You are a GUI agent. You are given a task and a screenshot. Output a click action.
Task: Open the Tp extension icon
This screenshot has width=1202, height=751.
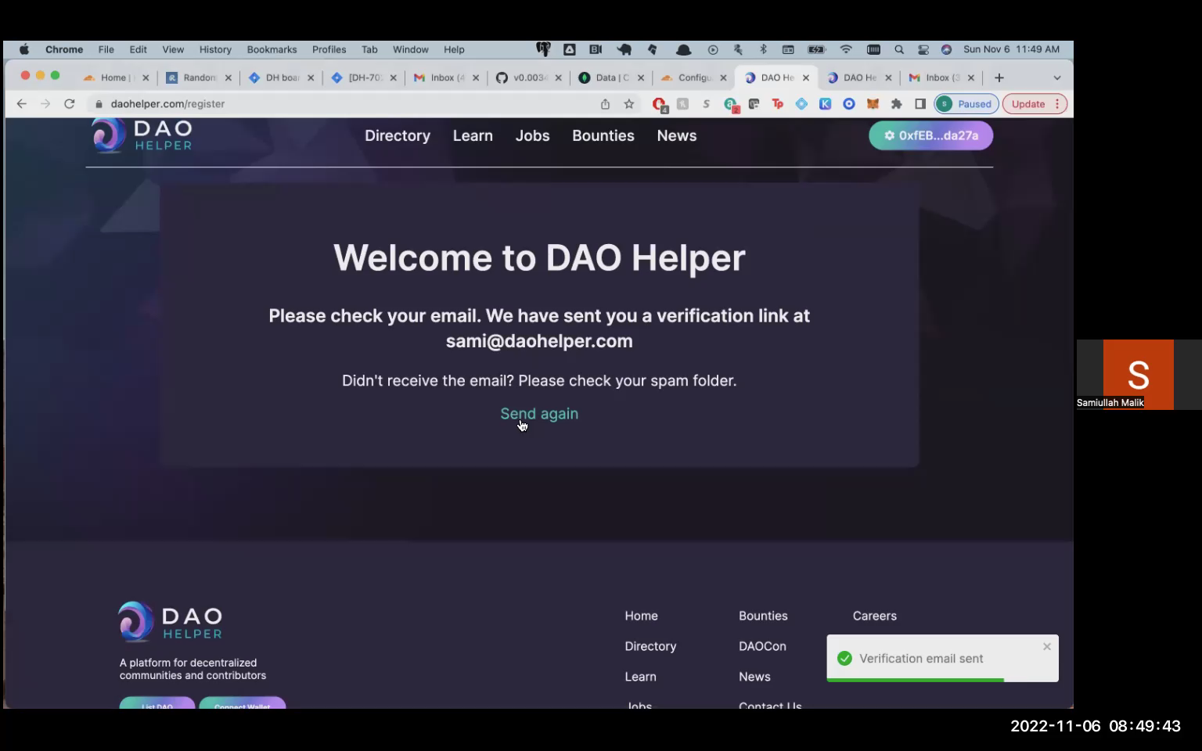tap(777, 104)
